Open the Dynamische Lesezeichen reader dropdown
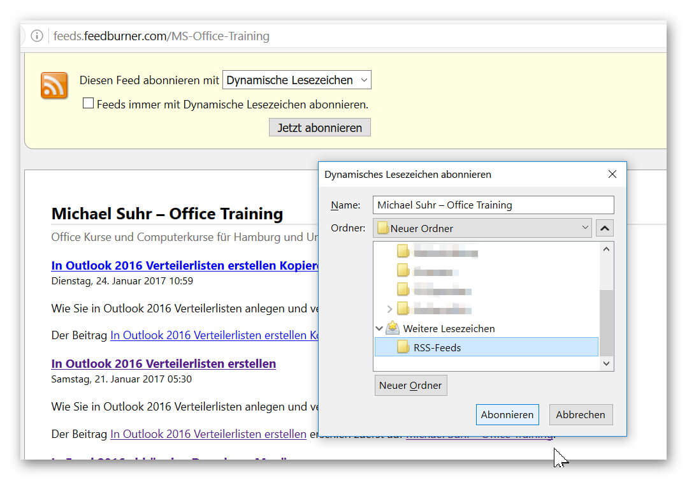 pyautogui.click(x=296, y=80)
